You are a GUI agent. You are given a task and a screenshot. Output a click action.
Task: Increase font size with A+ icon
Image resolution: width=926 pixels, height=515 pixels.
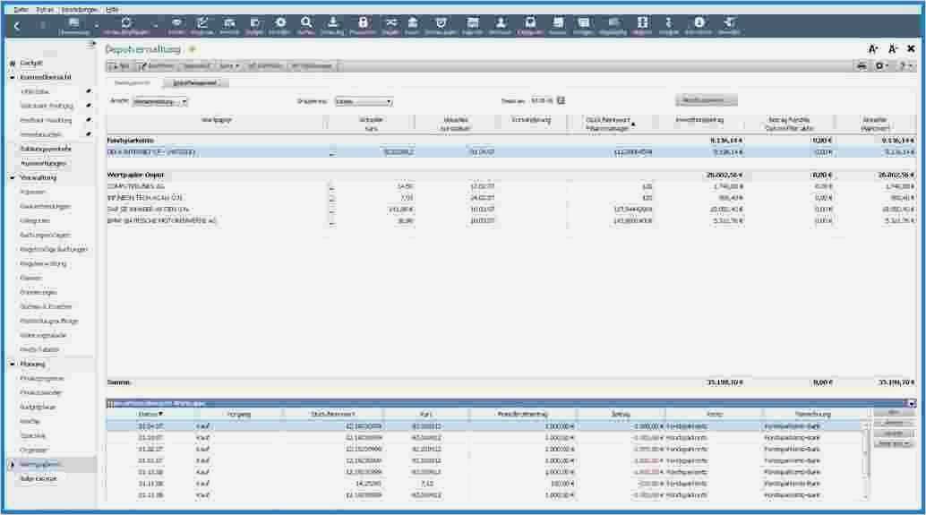click(x=873, y=49)
